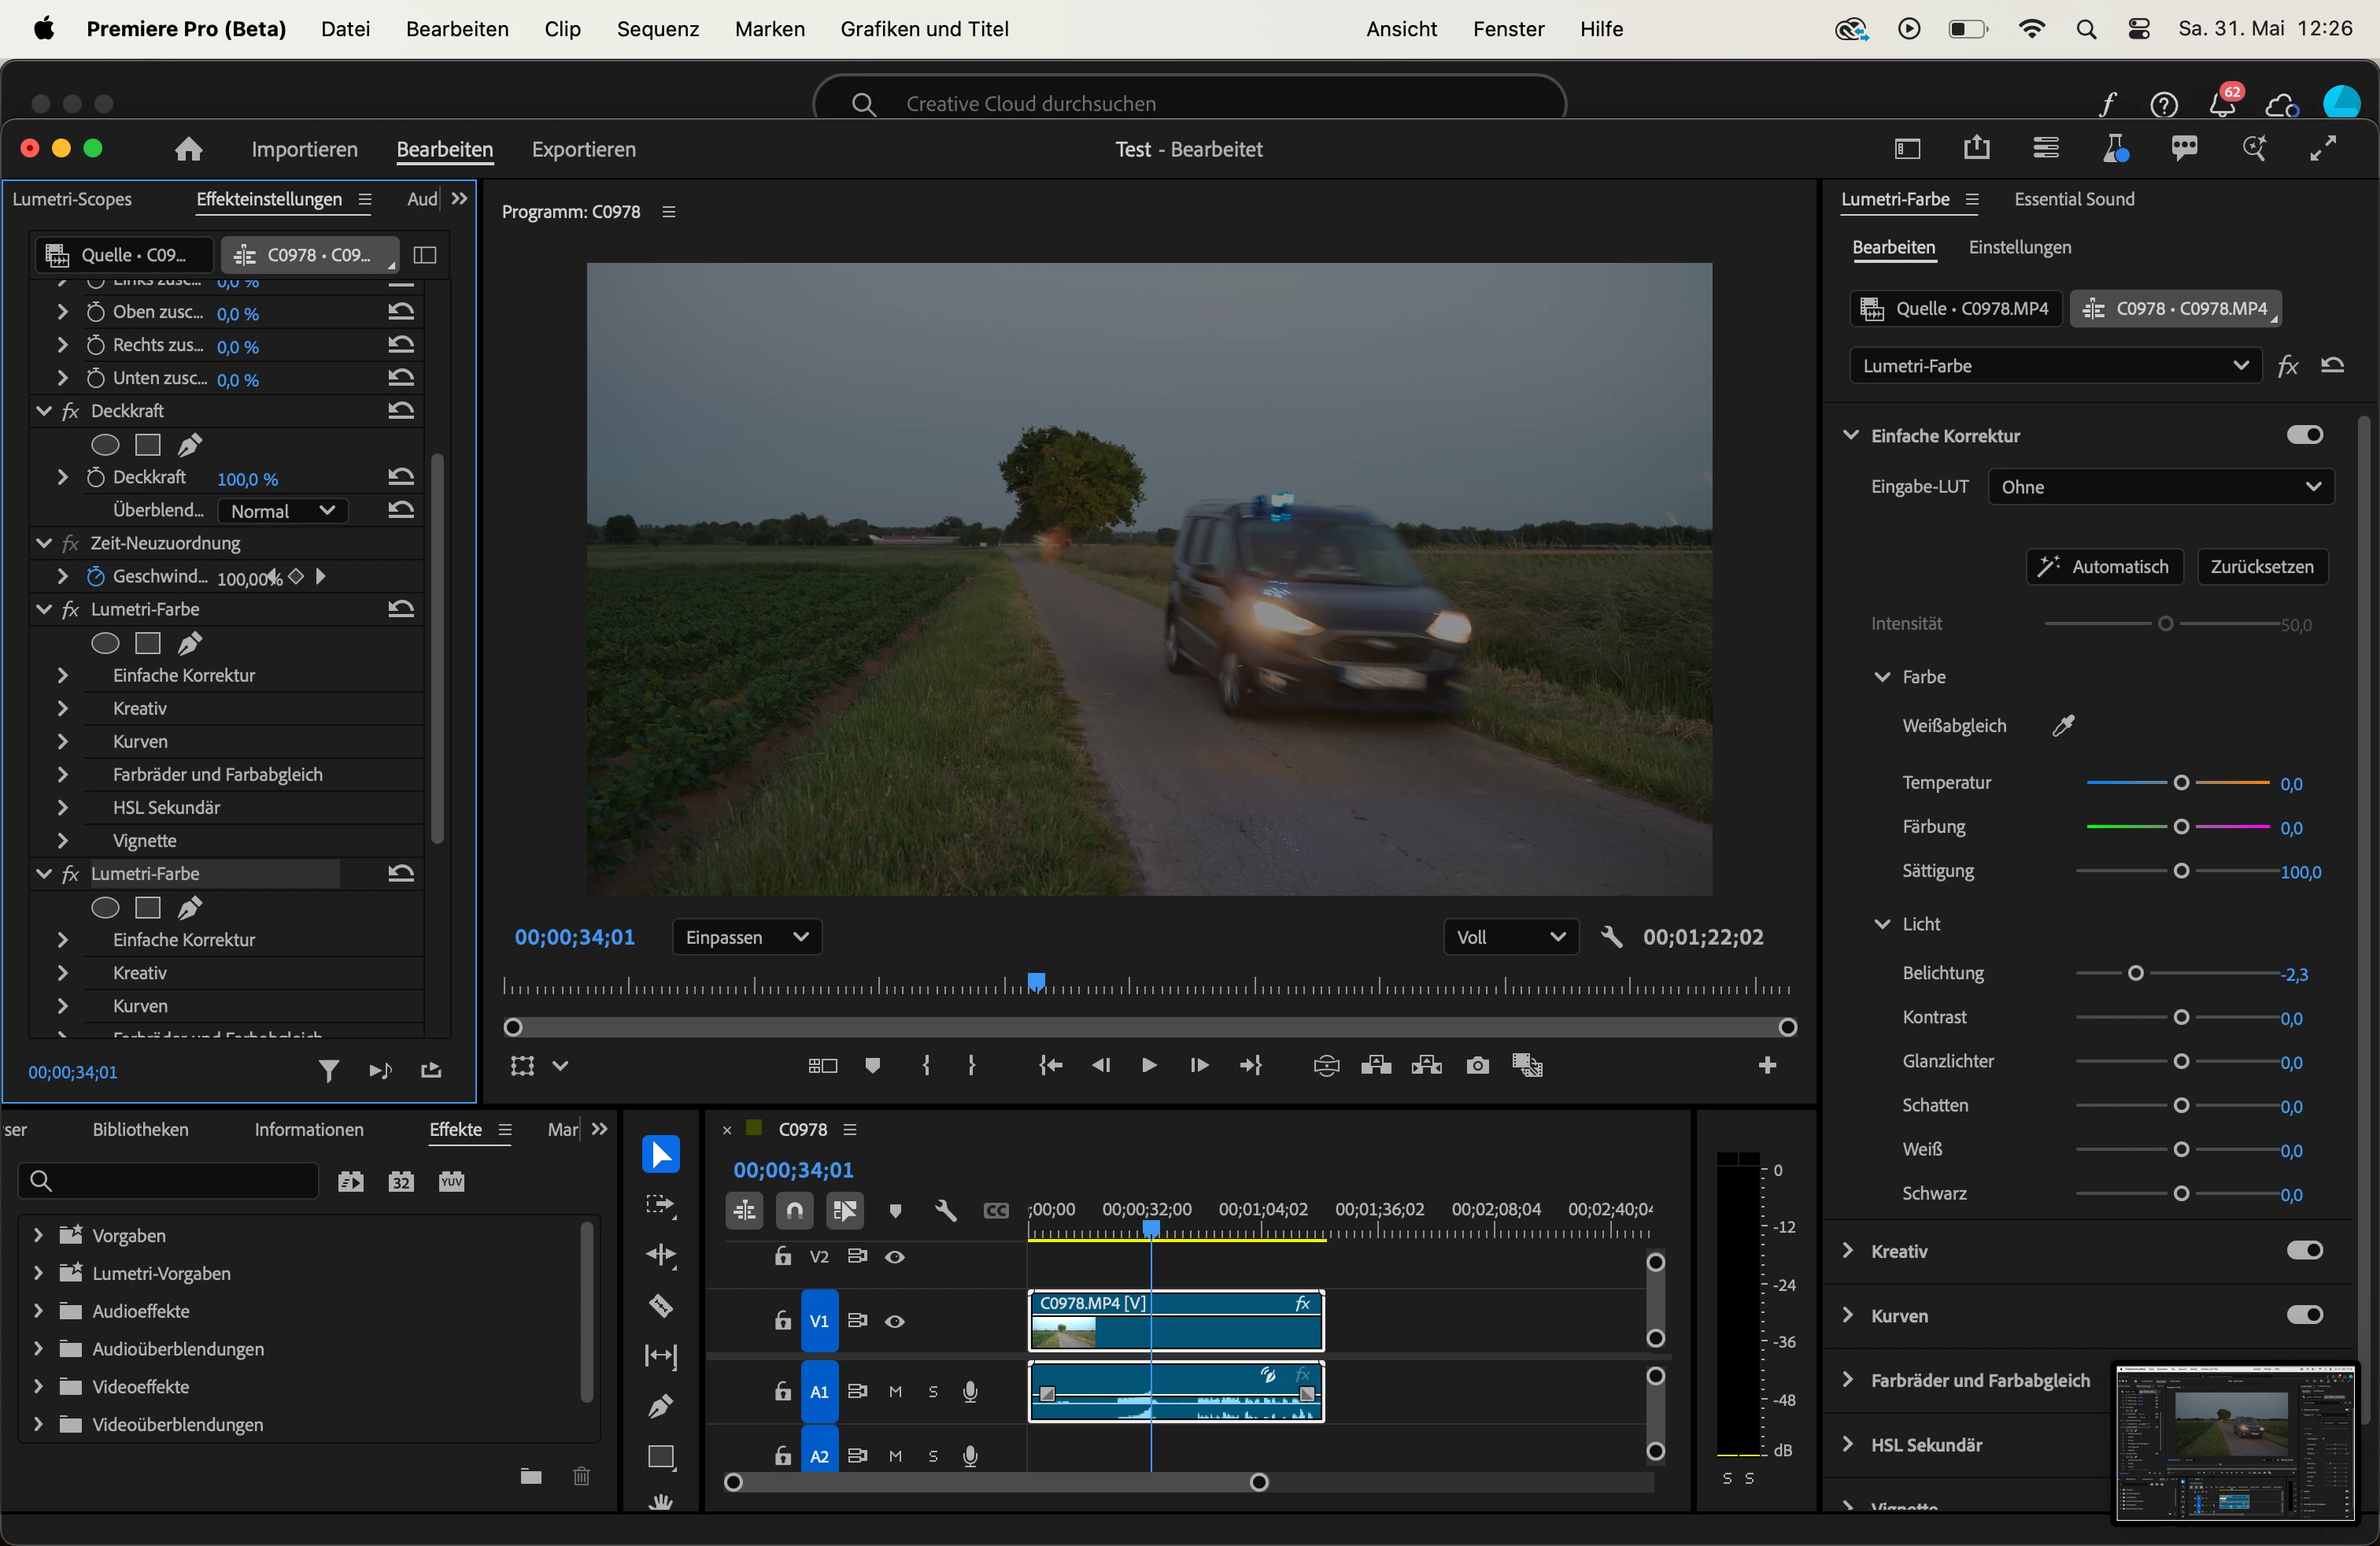The height and width of the screenshot is (1546, 2380).
Task: Open the Sequenz menu
Action: pyautogui.click(x=657, y=29)
